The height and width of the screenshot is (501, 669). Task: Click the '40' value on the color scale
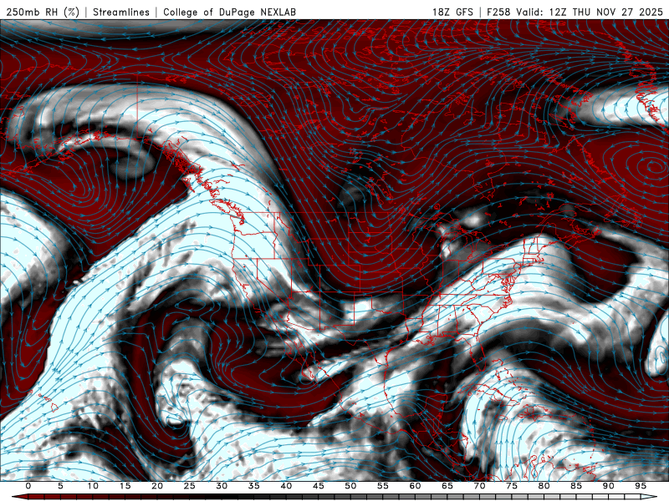pyautogui.click(x=286, y=486)
